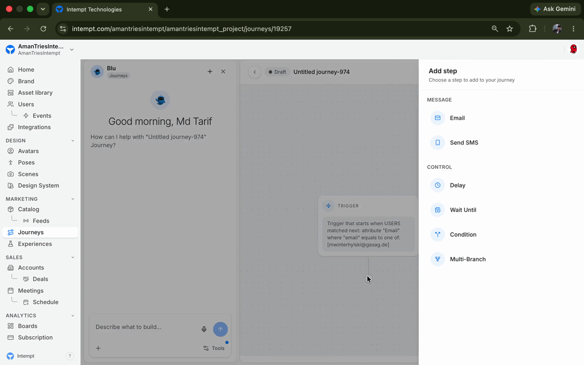584x365 pixels.
Task: Go back from the journey editor
Action: pos(255,72)
